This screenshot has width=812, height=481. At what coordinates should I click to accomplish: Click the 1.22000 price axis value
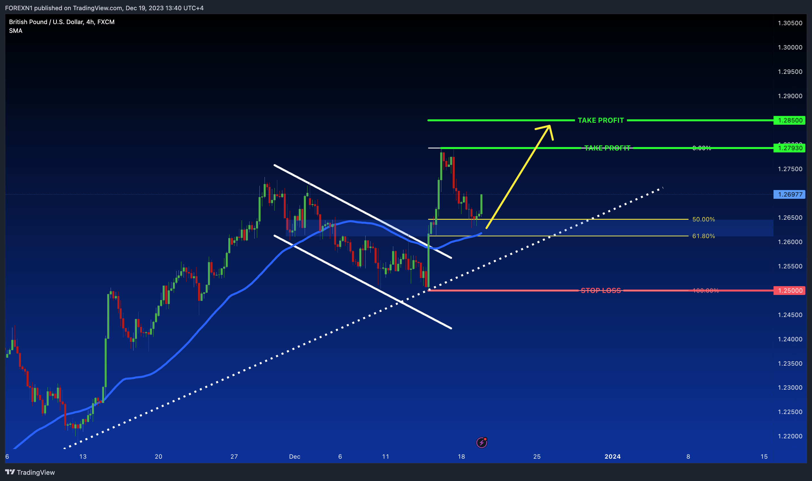pyautogui.click(x=790, y=436)
